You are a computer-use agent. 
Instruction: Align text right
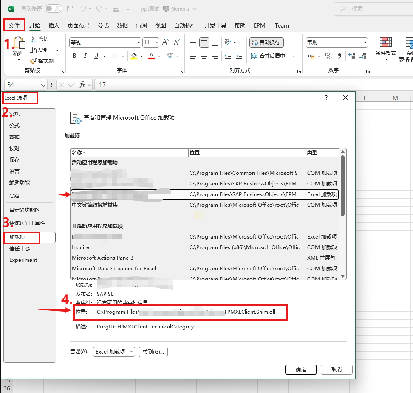(215, 56)
